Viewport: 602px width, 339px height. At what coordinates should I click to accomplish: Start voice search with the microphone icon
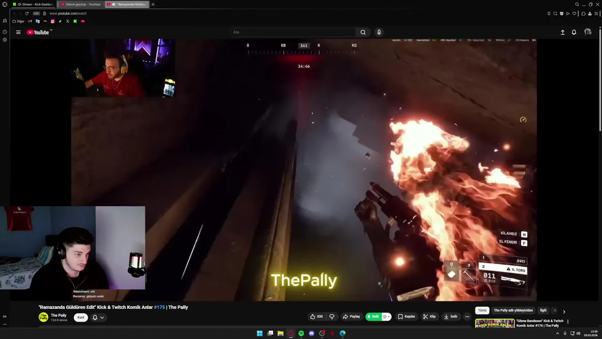click(x=379, y=32)
